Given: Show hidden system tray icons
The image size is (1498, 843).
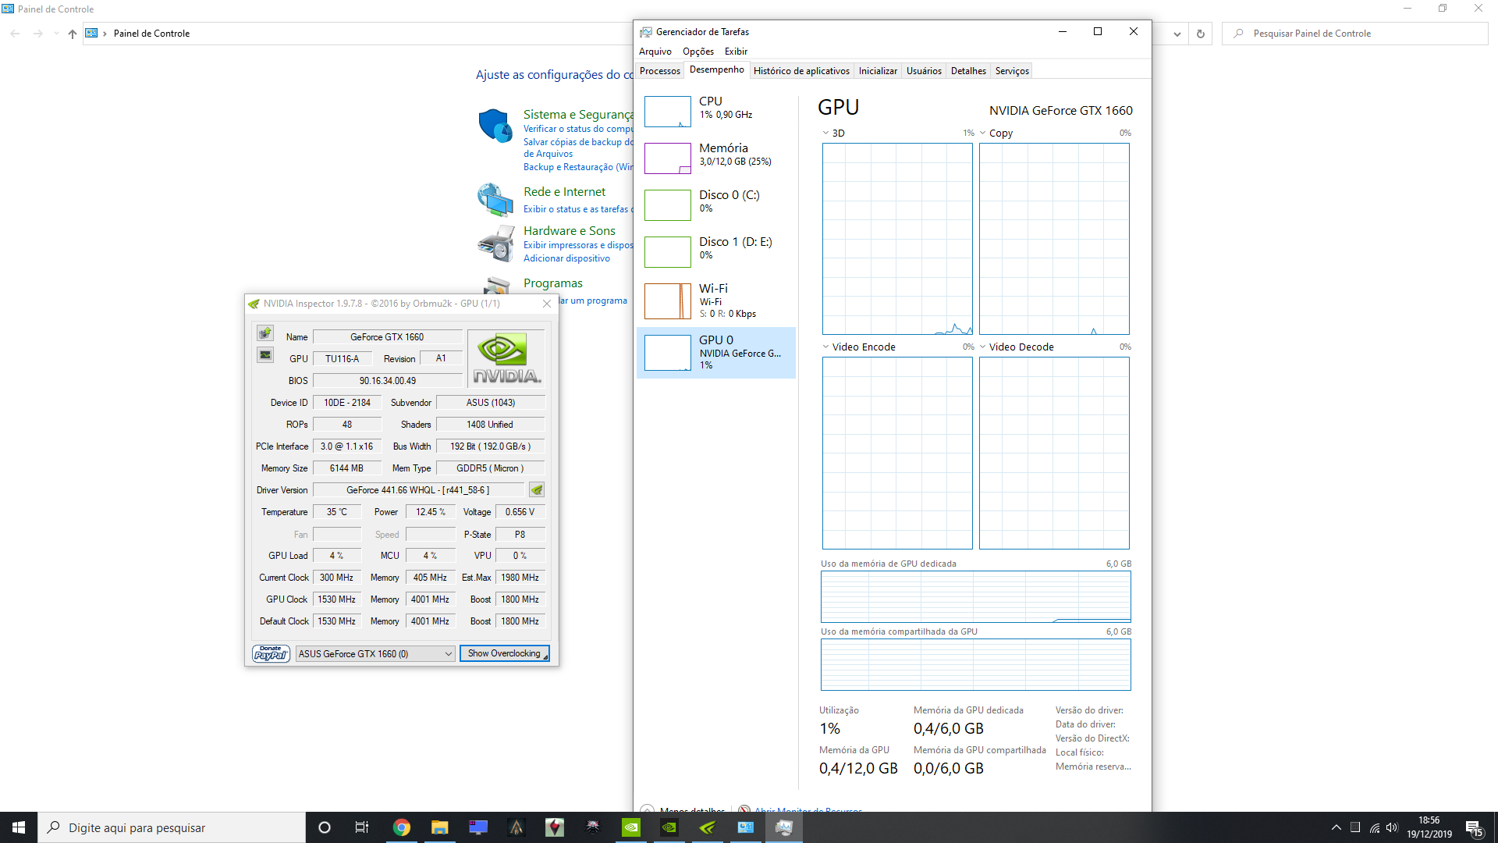Looking at the screenshot, I should tap(1336, 827).
